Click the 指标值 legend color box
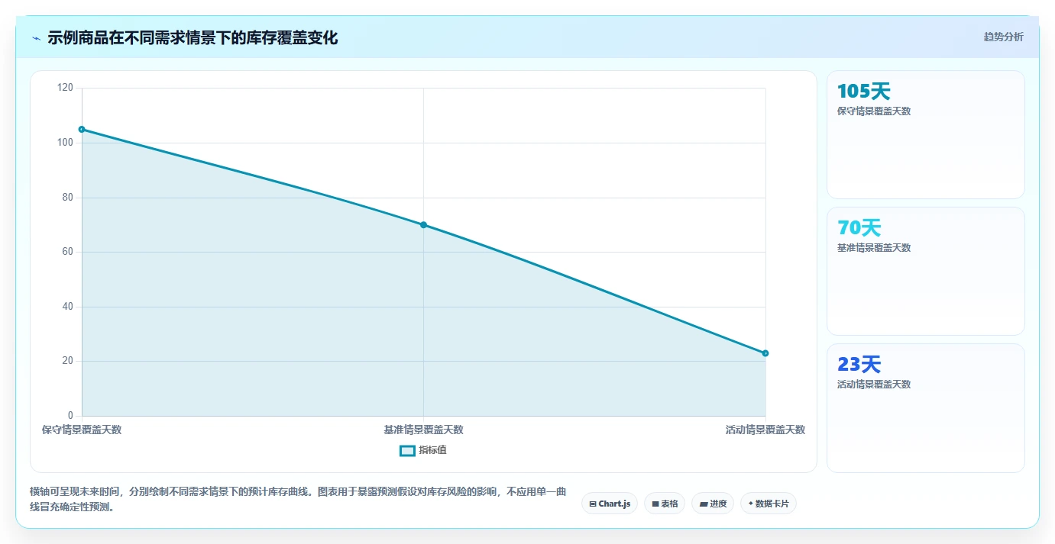1055x544 pixels. [x=407, y=451]
